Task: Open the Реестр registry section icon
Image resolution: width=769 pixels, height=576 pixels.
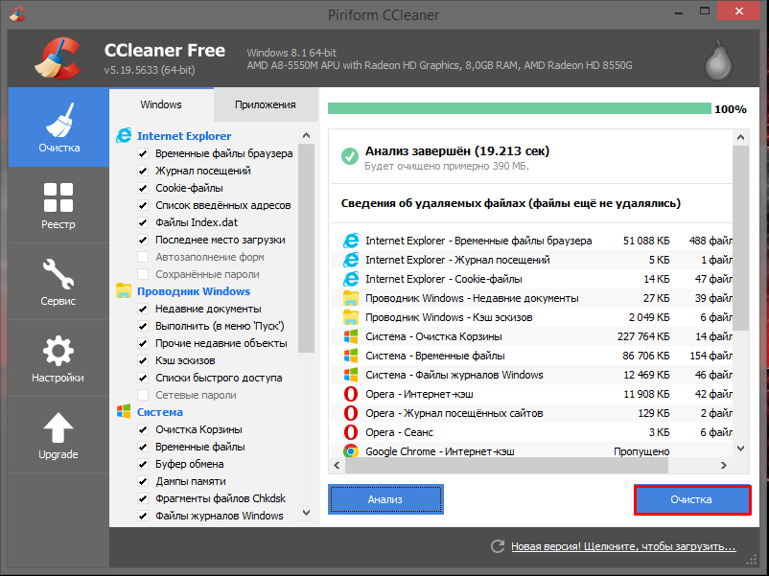Action: (58, 198)
